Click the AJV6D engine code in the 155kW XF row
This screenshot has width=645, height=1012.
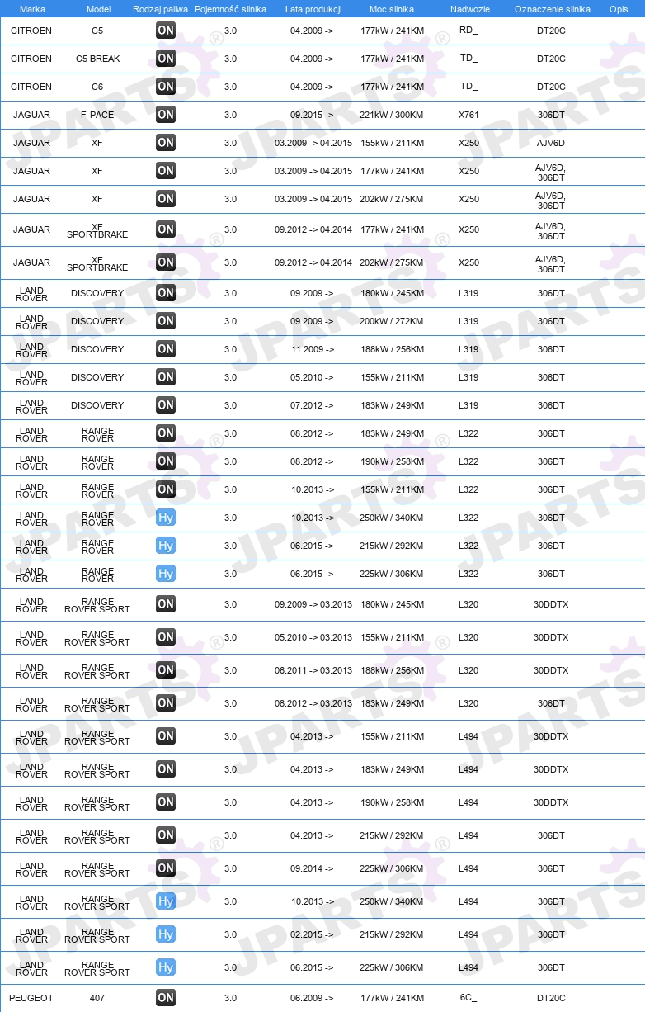pyautogui.click(x=551, y=143)
